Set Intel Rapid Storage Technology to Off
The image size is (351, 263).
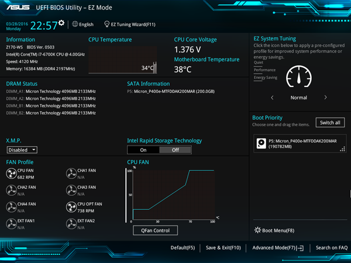tap(175, 150)
